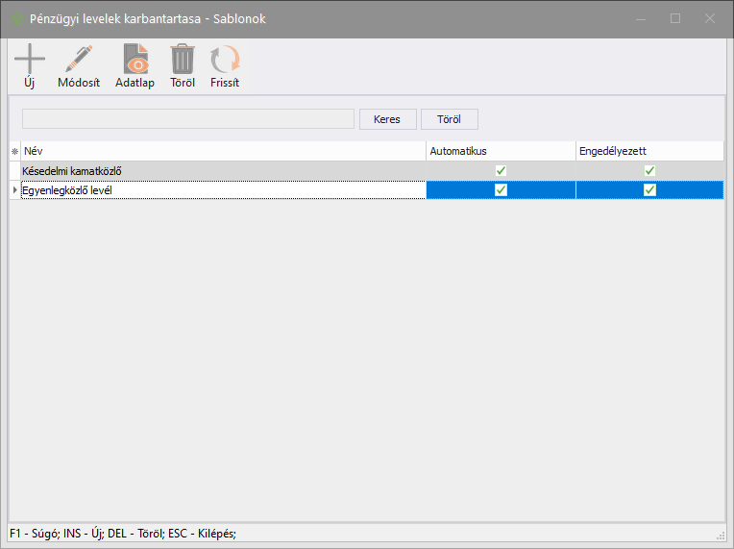Sort by the Automatikus column header
The image size is (734, 549).
(x=501, y=151)
